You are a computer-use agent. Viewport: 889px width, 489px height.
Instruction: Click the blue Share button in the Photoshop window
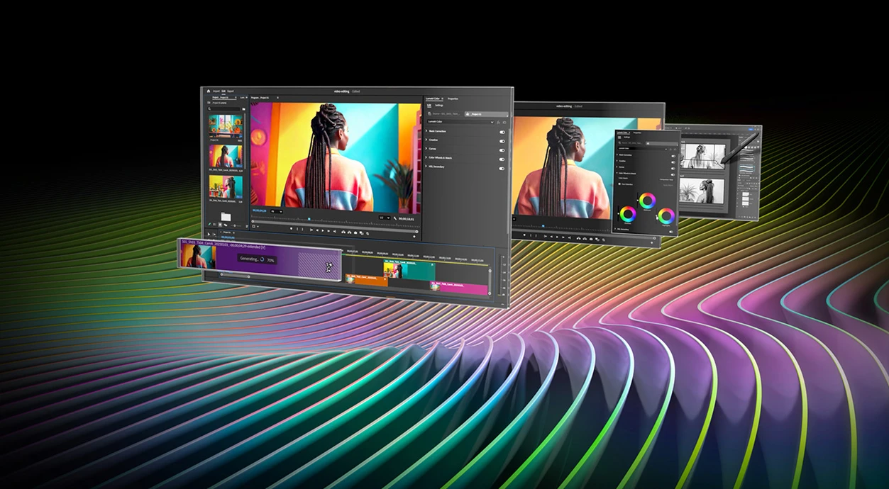(751, 129)
